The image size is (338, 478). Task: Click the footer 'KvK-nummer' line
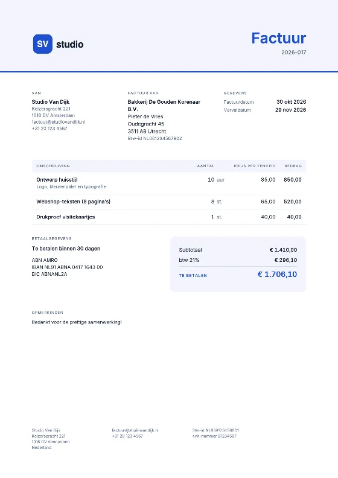pyautogui.click(x=214, y=436)
